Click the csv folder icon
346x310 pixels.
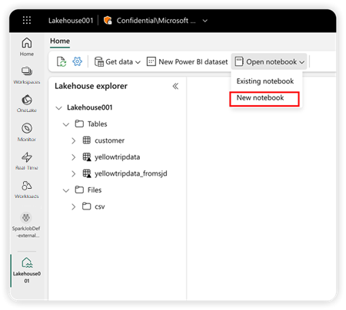tap(86, 206)
